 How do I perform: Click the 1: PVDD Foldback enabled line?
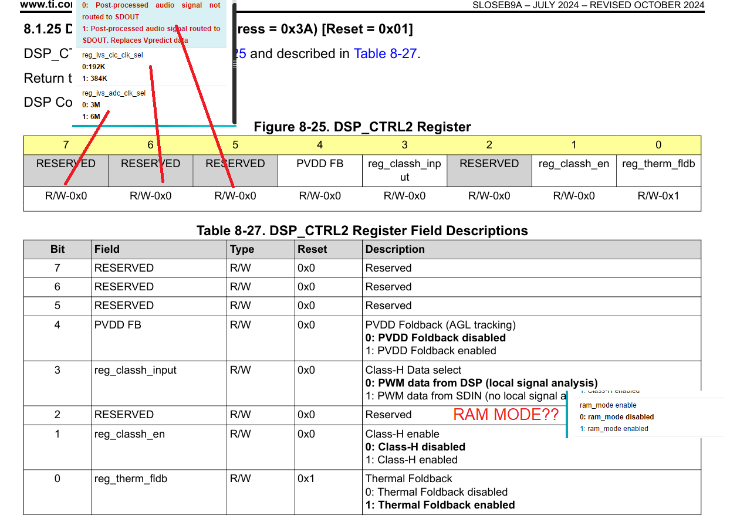431,351
